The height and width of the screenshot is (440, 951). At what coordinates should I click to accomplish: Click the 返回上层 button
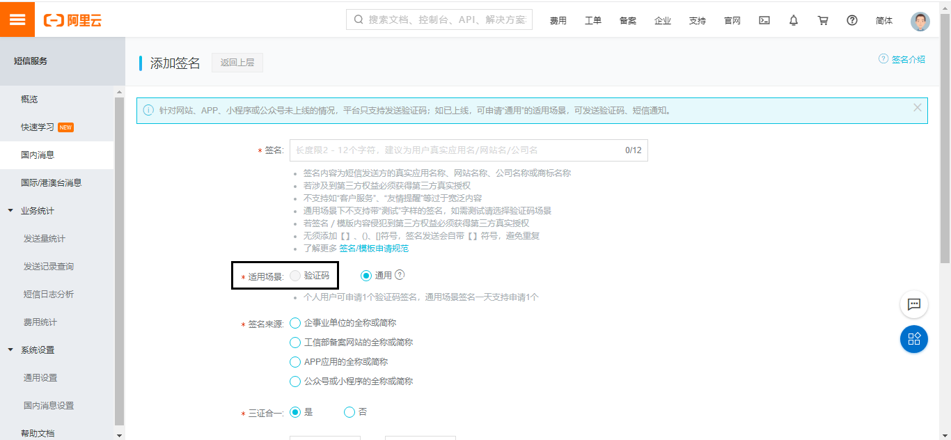[x=237, y=63]
